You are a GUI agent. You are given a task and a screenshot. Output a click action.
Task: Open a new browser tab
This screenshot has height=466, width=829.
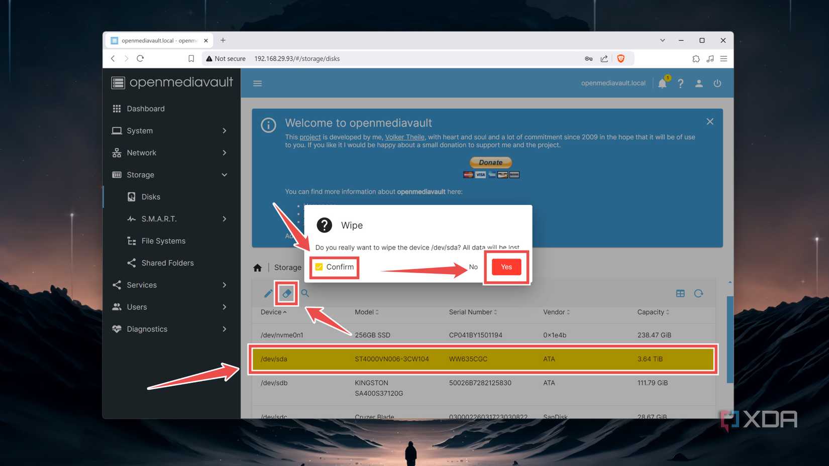coord(223,40)
